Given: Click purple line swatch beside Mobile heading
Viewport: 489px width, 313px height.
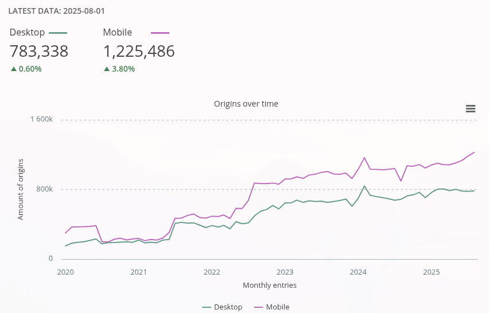Looking at the screenshot, I should tap(160, 33).
